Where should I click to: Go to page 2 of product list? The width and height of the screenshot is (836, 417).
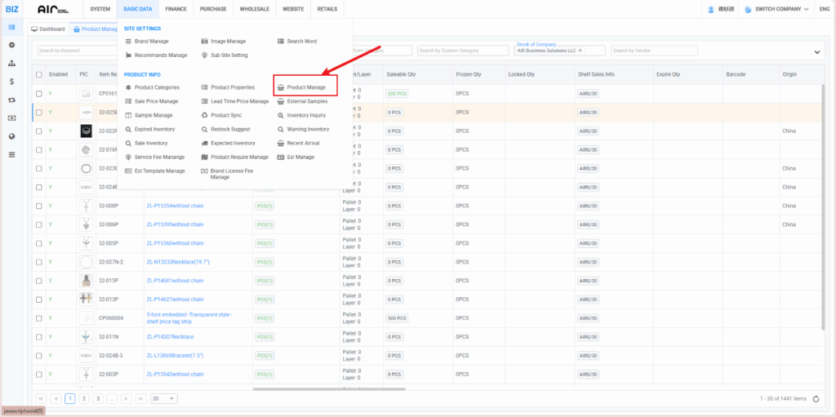click(x=83, y=398)
